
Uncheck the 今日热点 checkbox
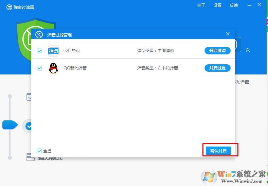click(x=39, y=51)
